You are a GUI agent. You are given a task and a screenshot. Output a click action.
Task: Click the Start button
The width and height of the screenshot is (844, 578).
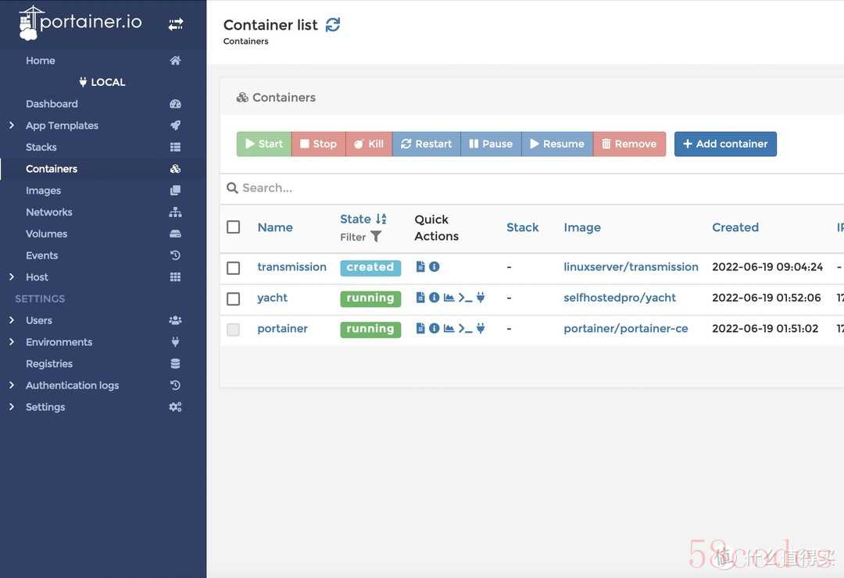(x=264, y=144)
